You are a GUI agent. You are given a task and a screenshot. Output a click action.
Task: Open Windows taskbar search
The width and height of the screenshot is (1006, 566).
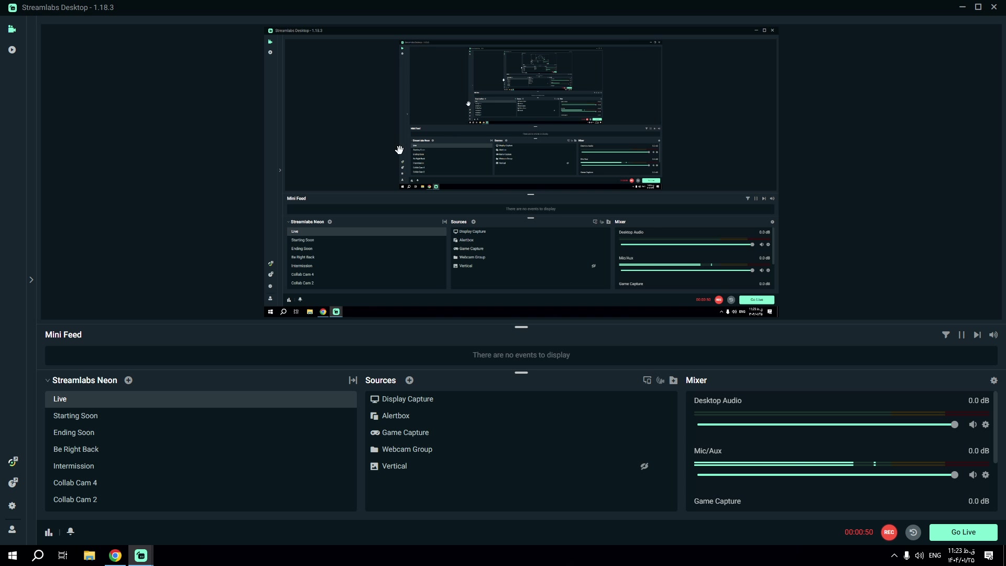click(38, 556)
